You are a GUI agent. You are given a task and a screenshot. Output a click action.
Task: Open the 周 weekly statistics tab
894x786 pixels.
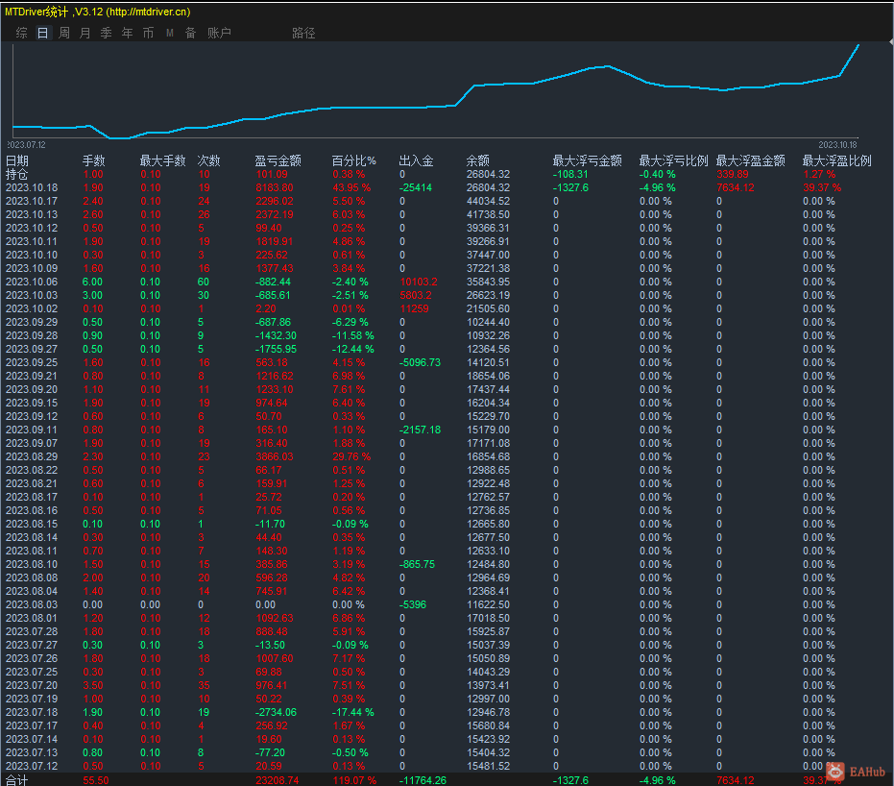tap(63, 33)
